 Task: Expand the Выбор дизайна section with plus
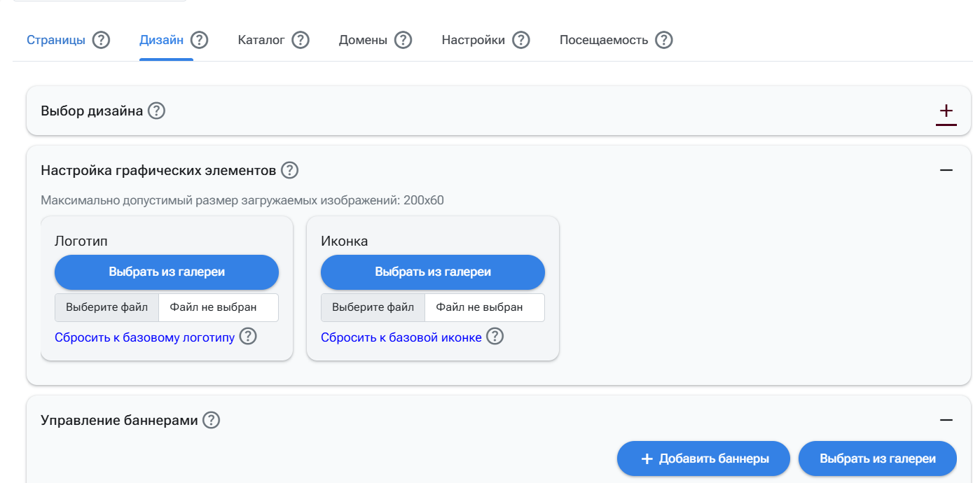click(x=946, y=111)
